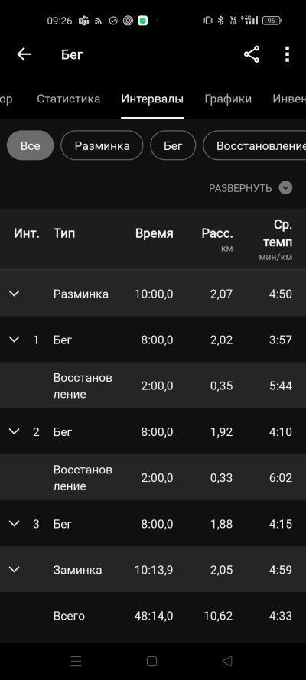Tap the РАЗВЕРНУТЬ text button
The width and height of the screenshot is (306, 680).
[240, 188]
